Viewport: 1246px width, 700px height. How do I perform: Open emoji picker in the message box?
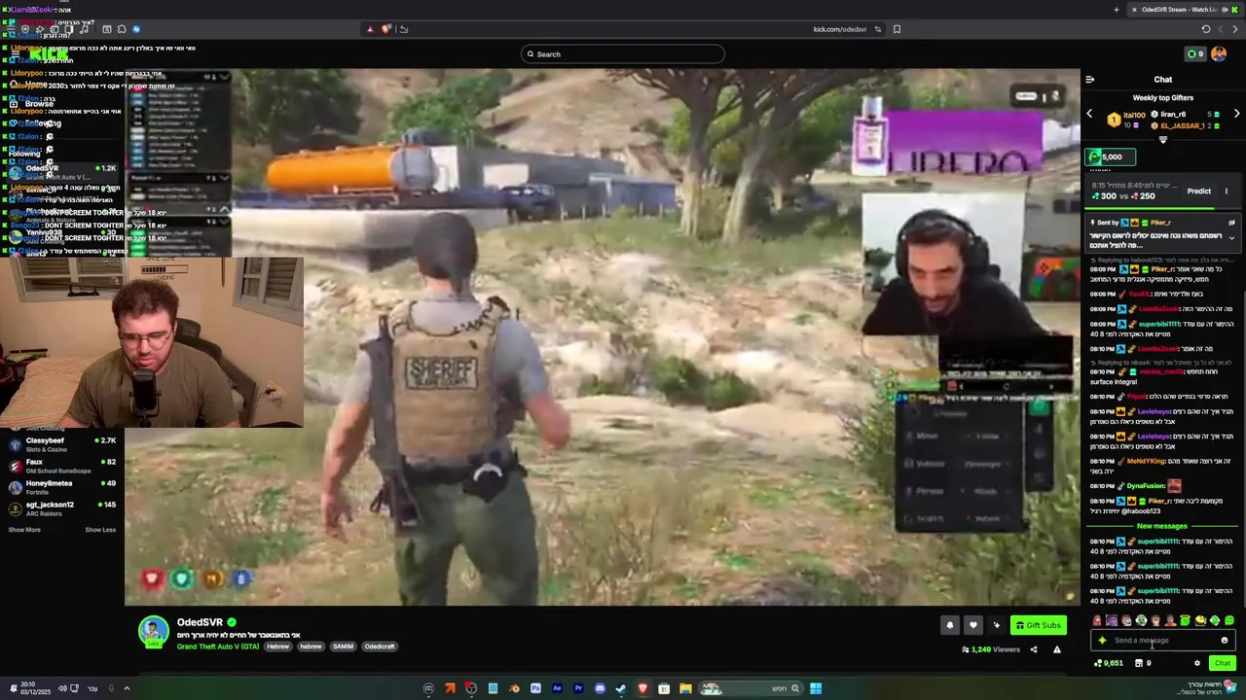(x=1225, y=641)
